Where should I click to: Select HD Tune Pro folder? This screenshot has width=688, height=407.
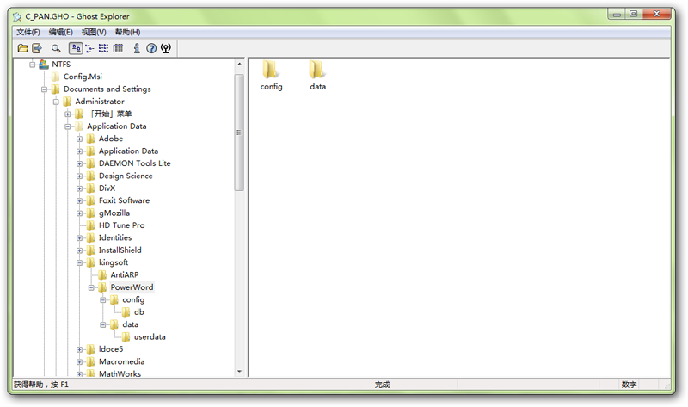click(121, 225)
